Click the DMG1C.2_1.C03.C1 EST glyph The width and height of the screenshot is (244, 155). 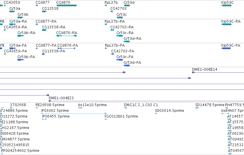pos(125,108)
